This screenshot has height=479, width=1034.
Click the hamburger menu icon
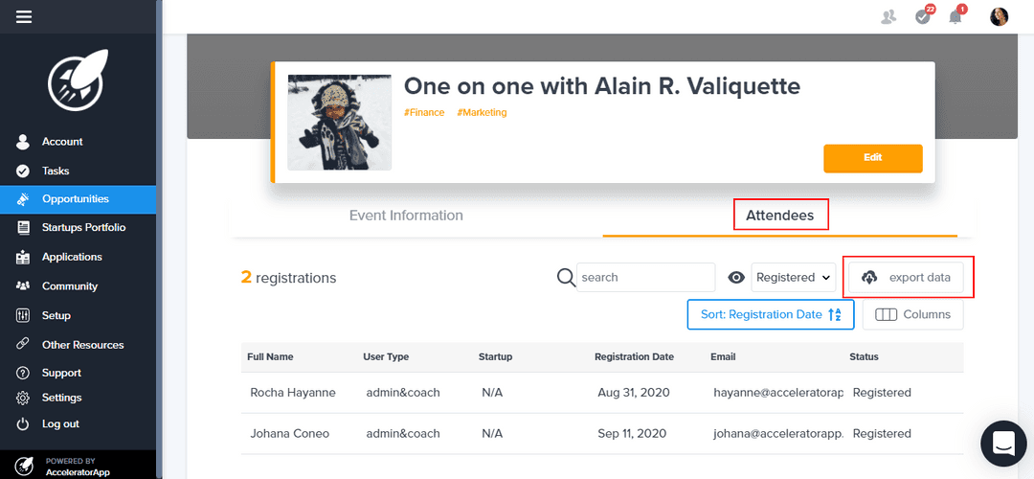tap(24, 16)
